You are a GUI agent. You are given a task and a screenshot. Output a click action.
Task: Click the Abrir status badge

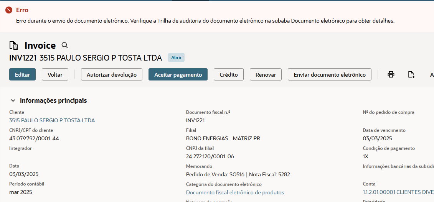tap(176, 57)
